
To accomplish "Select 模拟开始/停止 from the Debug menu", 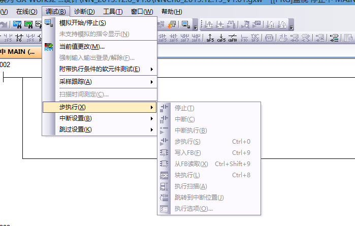I will (x=83, y=23).
